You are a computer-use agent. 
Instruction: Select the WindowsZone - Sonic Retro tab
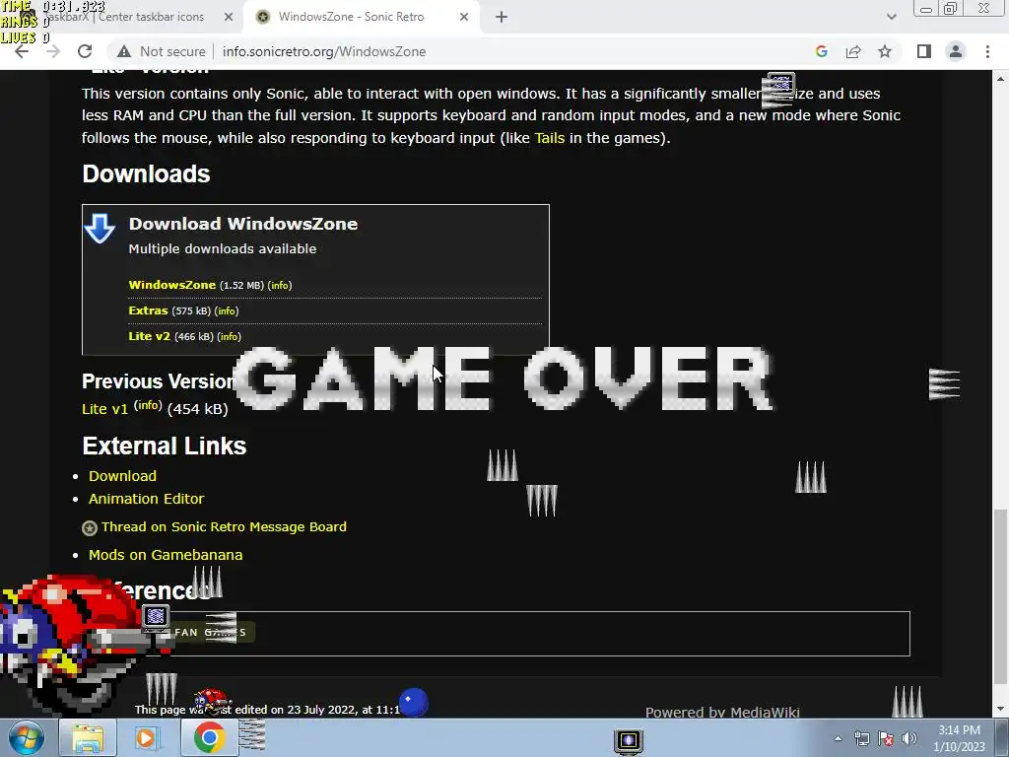[361, 17]
